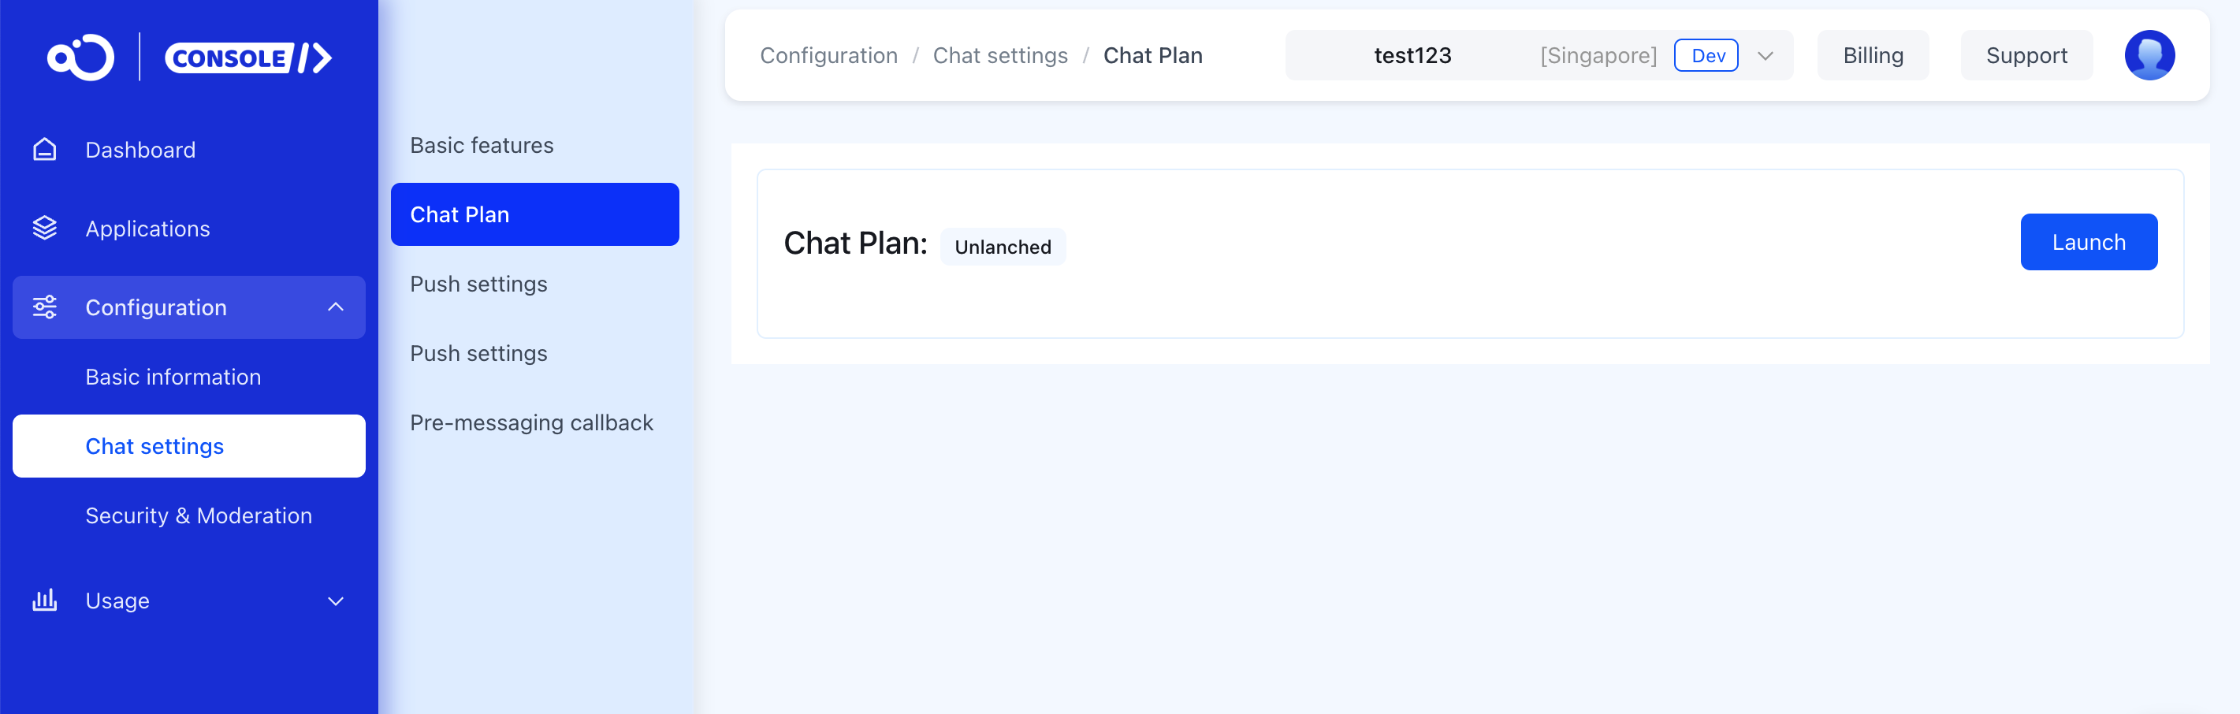Open the test123 project dropdown arrow
2240x714 pixels.
tap(1766, 57)
